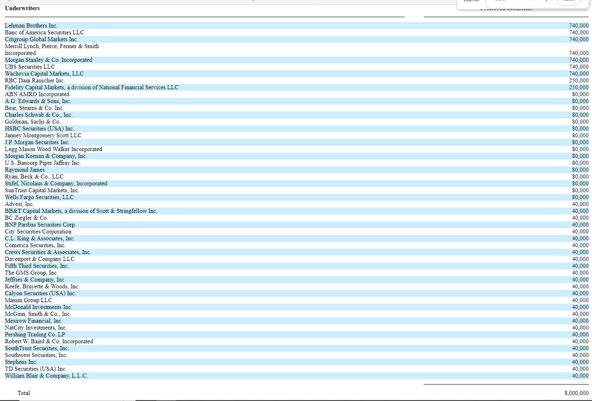This screenshot has height=401, width=592.
Task: Click Advest, Inc. entry
Action: pyautogui.click(x=19, y=204)
